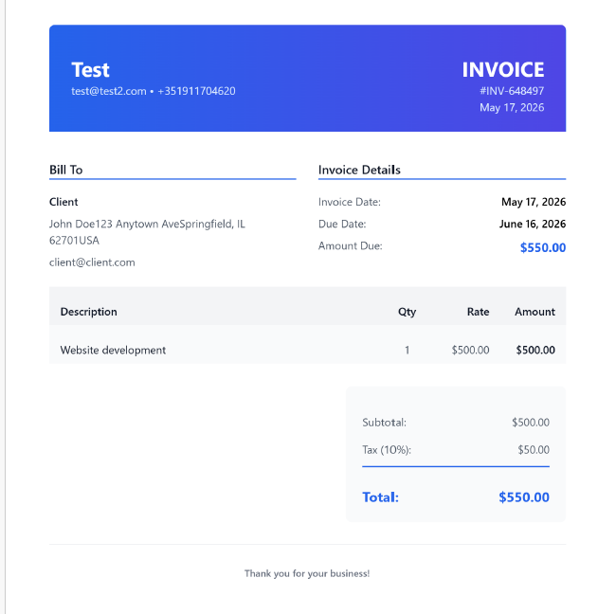
Task: Select the invoice date value May 17, 2026
Action: point(534,202)
